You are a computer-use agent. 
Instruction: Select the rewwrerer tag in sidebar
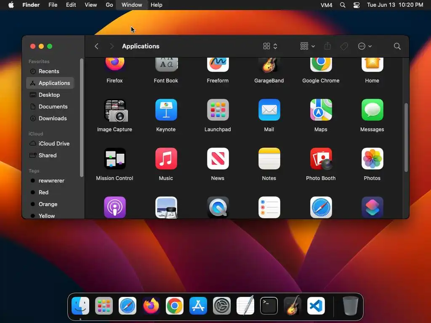(50, 181)
